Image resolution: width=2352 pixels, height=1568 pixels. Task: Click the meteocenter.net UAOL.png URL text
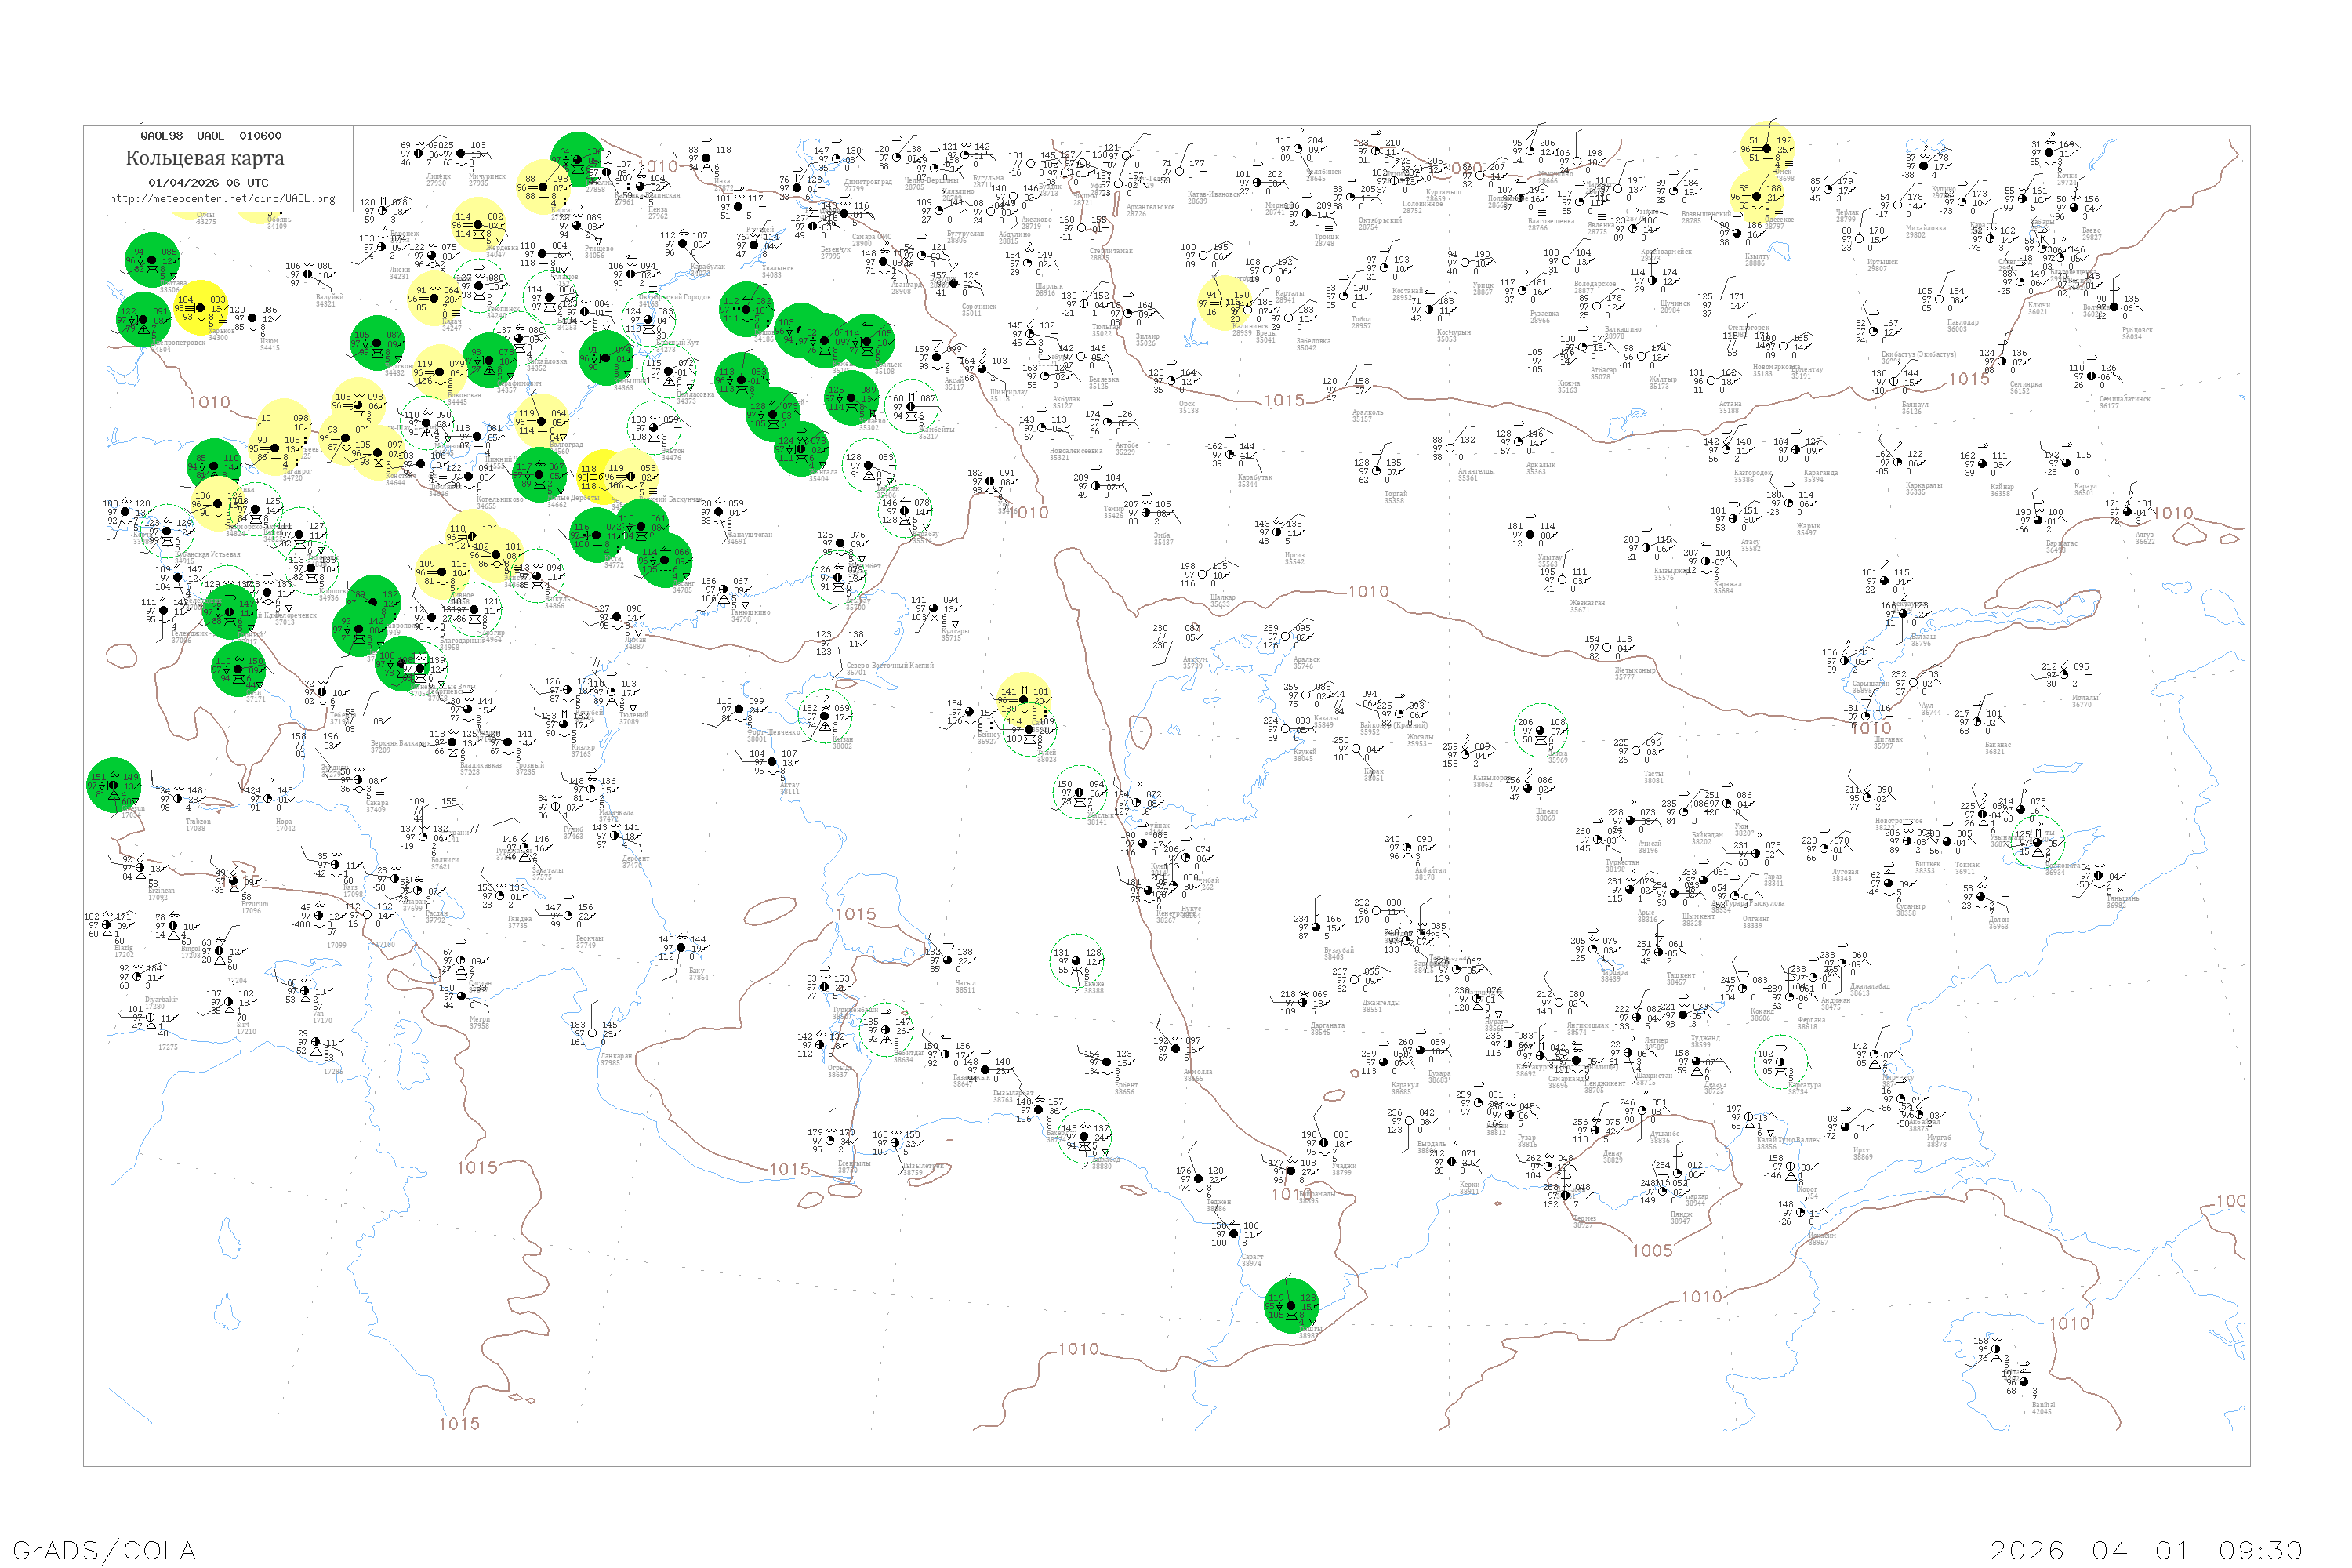(x=222, y=199)
